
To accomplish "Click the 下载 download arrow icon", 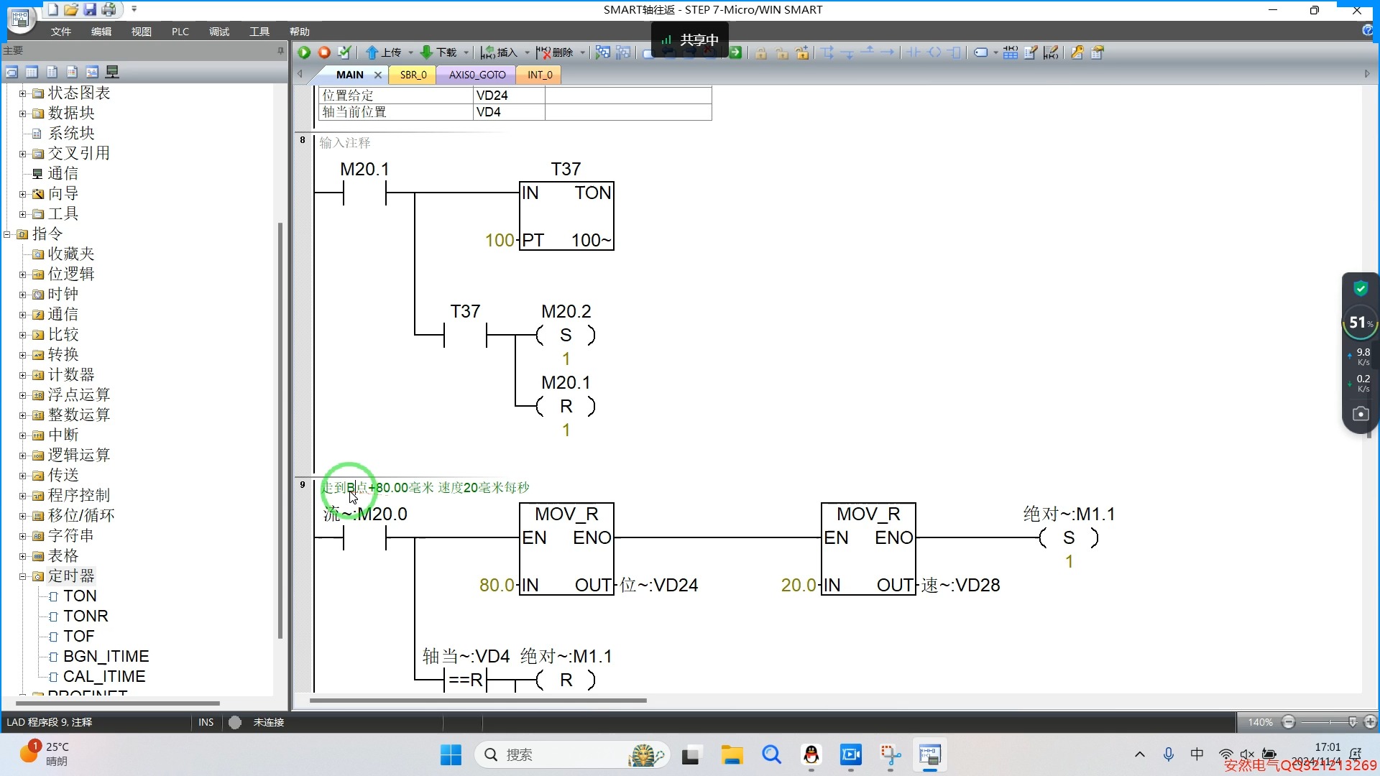I will point(426,52).
